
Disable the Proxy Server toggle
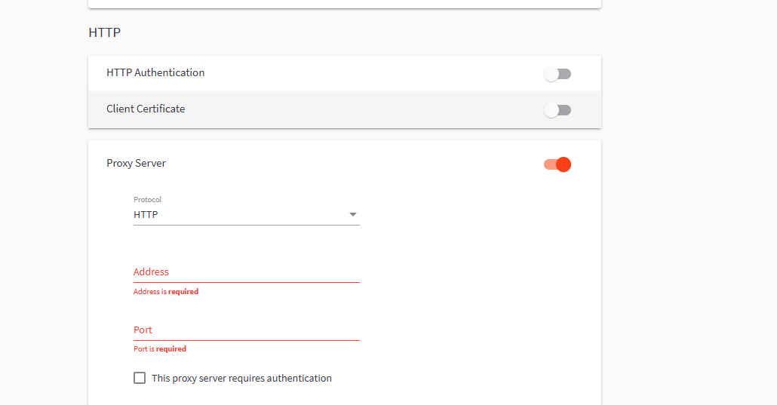[x=557, y=164]
